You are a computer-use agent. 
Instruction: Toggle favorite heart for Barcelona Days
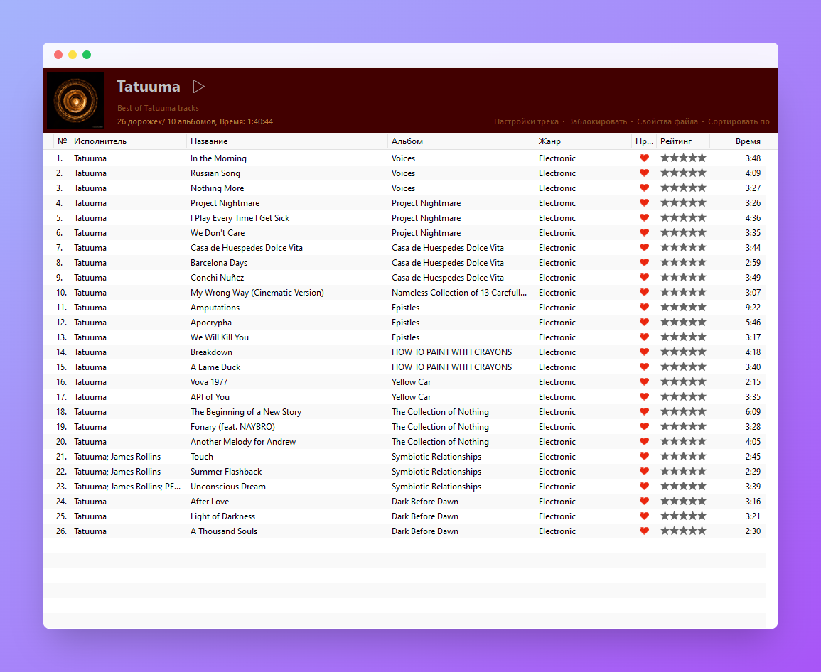pyautogui.click(x=644, y=262)
